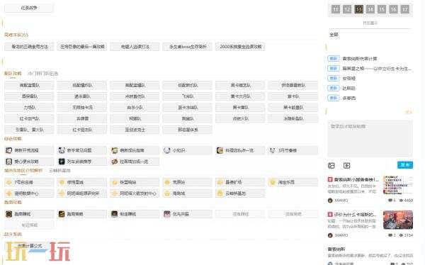Open thumbnail of 雷索纳斯小提 post
The height and width of the screenshot is (265, 425).
point(398,185)
